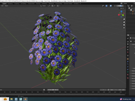Viewport: 135px width, 101px height.
Task: Open the Output properties tab
Action: [x=128, y=44]
